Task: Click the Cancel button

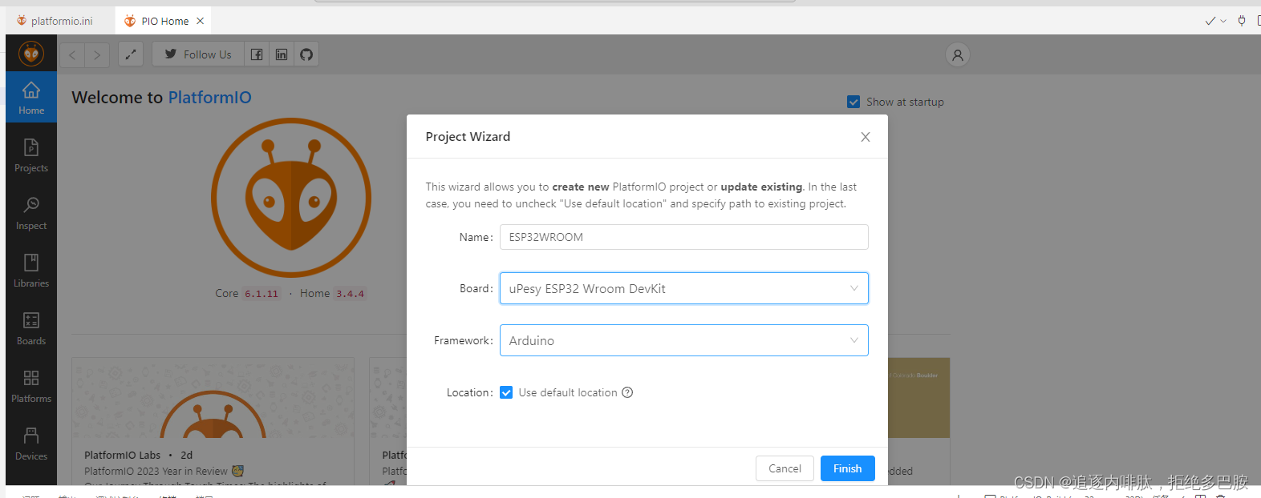Action: 785,468
